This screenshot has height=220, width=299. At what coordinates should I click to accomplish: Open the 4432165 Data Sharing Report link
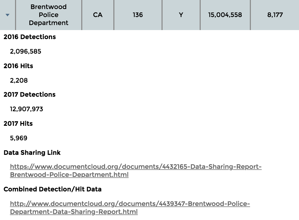(136, 167)
